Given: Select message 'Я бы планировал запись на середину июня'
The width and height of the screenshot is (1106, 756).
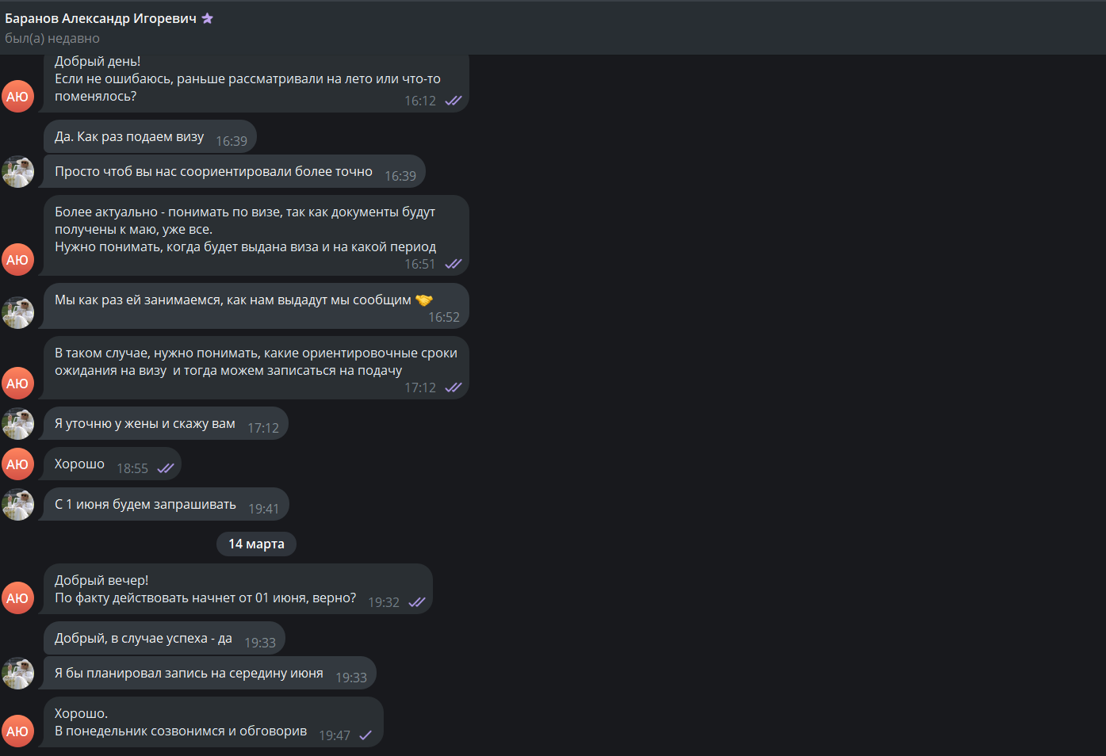Looking at the screenshot, I should [210, 673].
